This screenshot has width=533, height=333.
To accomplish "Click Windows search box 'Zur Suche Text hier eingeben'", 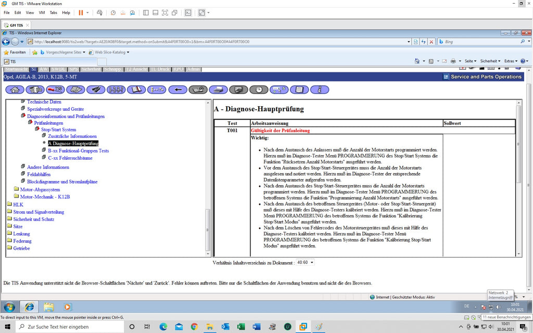I will coord(70,327).
